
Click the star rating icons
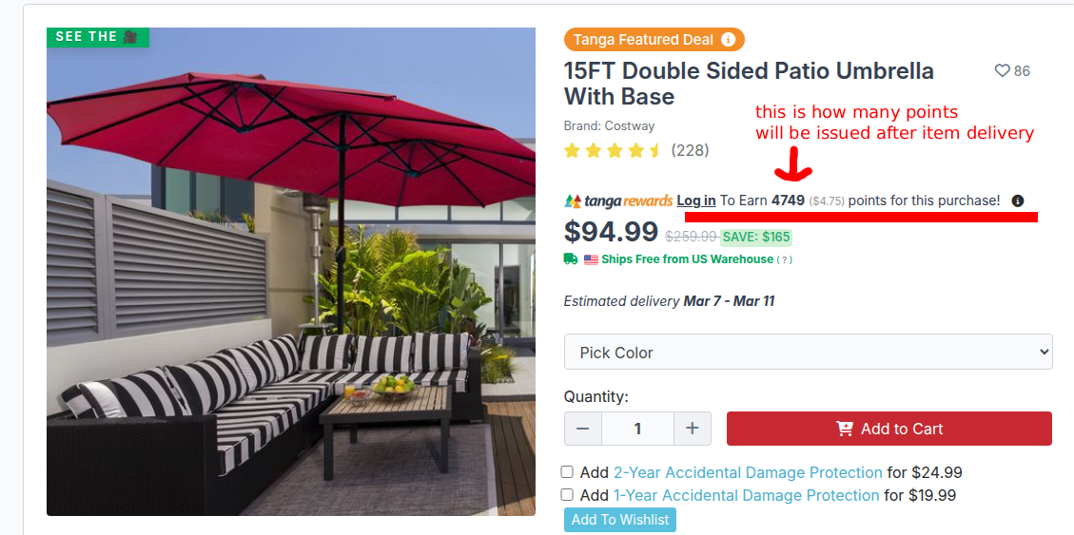612,150
